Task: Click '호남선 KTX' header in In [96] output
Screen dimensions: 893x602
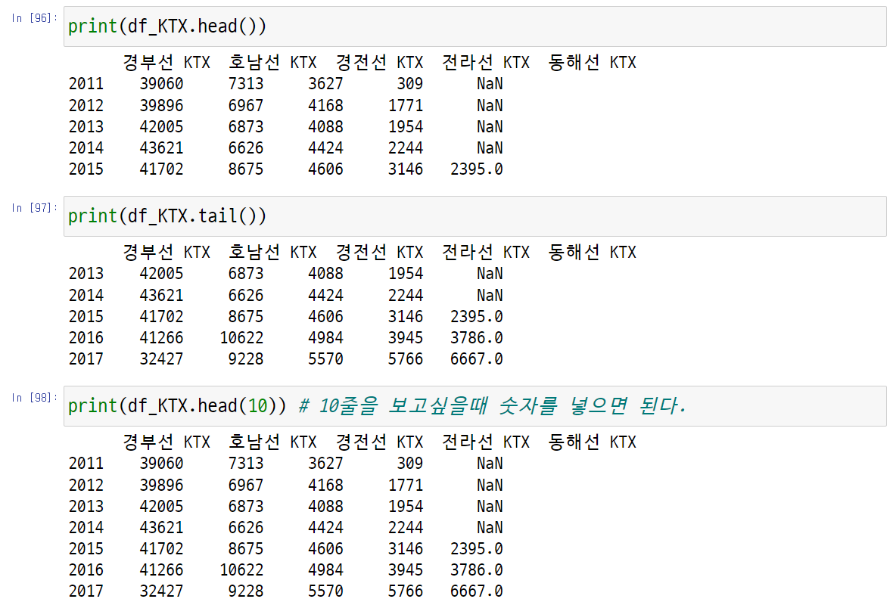Action: click(x=272, y=62)
